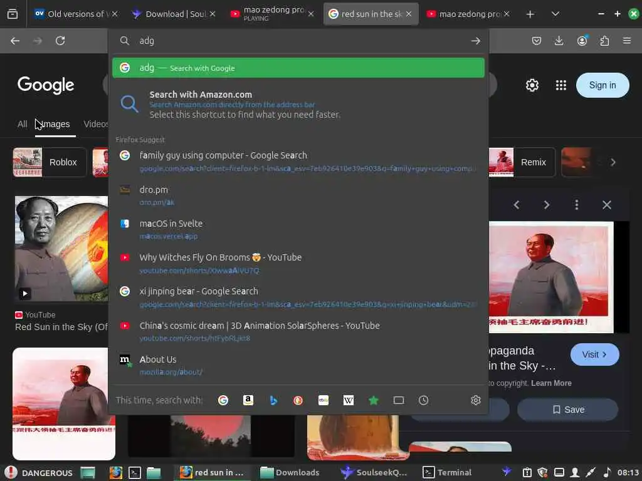Open the Firefox downloads panel
This screenshot has height=481, width=642.
pos(559,41)
